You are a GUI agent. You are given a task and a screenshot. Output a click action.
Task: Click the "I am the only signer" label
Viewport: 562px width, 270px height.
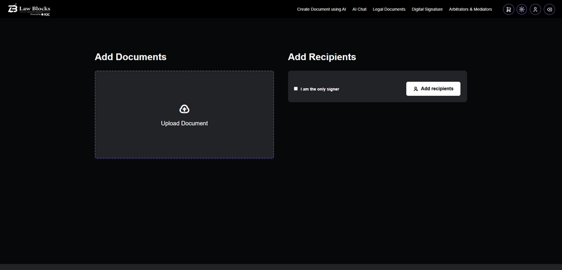[x=320, y=89]
